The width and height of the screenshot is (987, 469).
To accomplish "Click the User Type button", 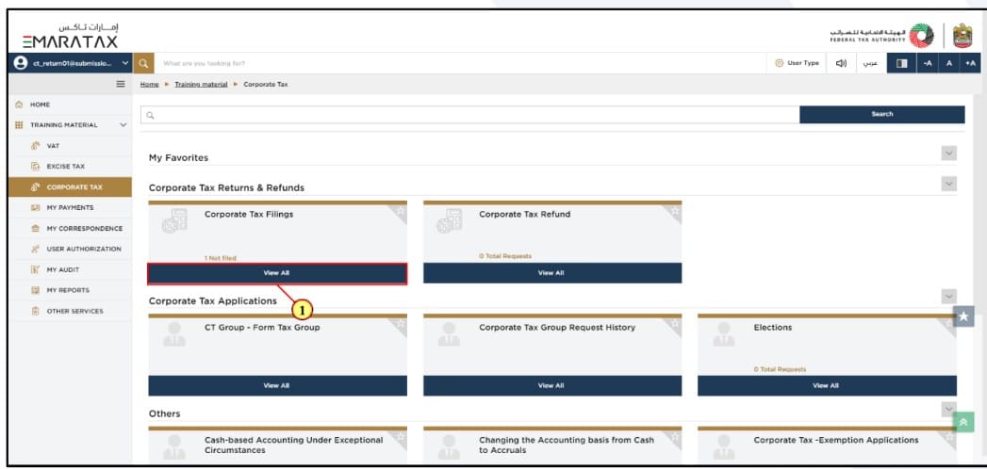I will [x=797, y=63].
